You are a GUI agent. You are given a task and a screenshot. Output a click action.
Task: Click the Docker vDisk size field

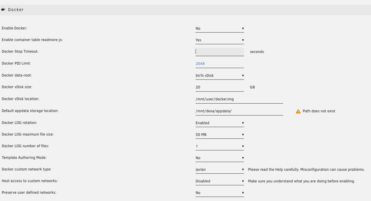click(x=220, y=87)
